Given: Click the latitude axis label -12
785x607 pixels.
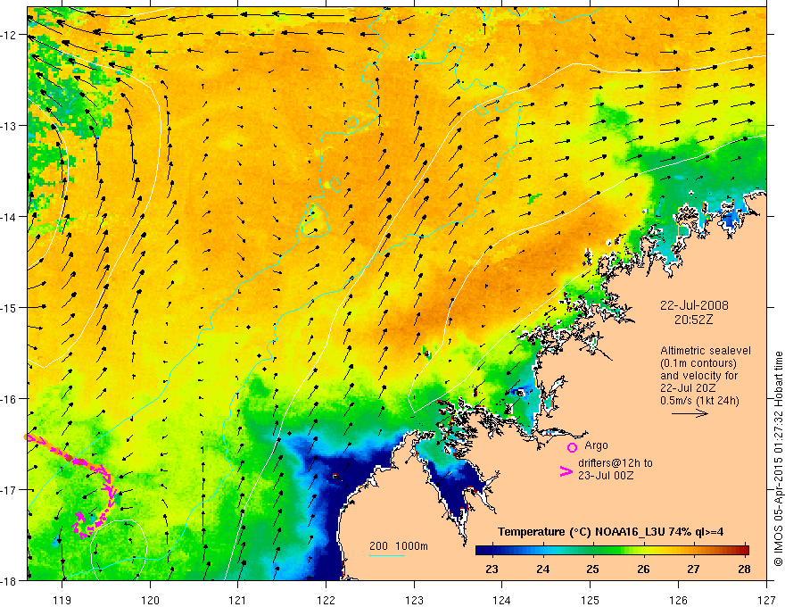Looking at the screenshot, I should pyautogui.click(x=10, y=35).
